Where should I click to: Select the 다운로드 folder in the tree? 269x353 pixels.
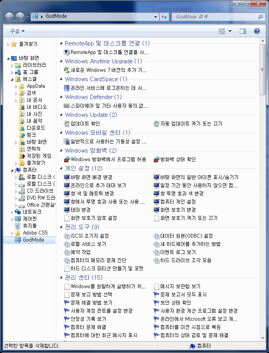pyautogui.click(x=36, y=128)
